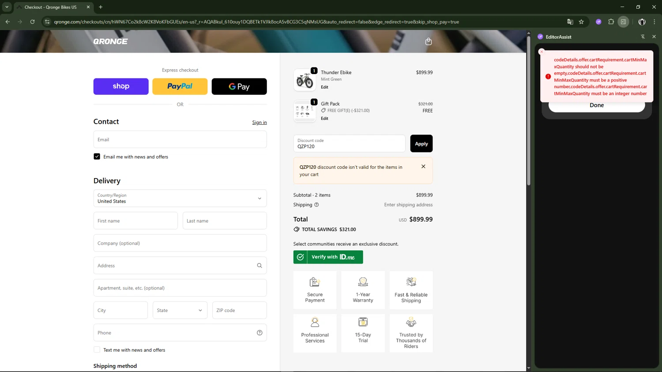Open the shopping bag cart icon
Viewport: 662px width, 372px height.
428,41
